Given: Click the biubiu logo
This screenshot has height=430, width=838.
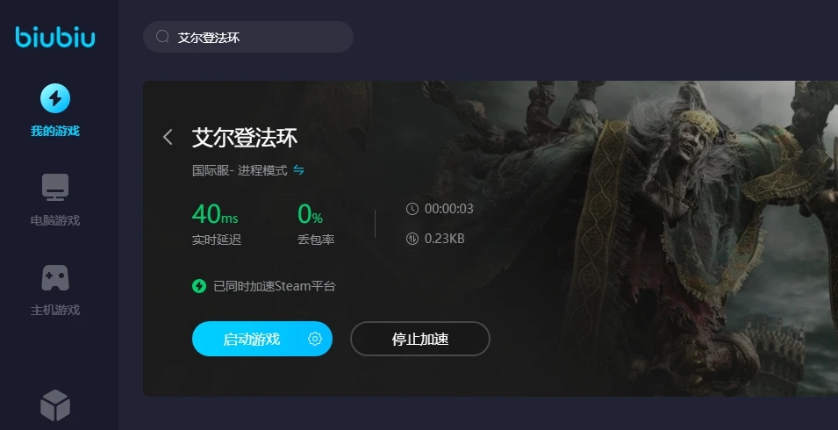Looking at the screenshot, I should (55, 38).
